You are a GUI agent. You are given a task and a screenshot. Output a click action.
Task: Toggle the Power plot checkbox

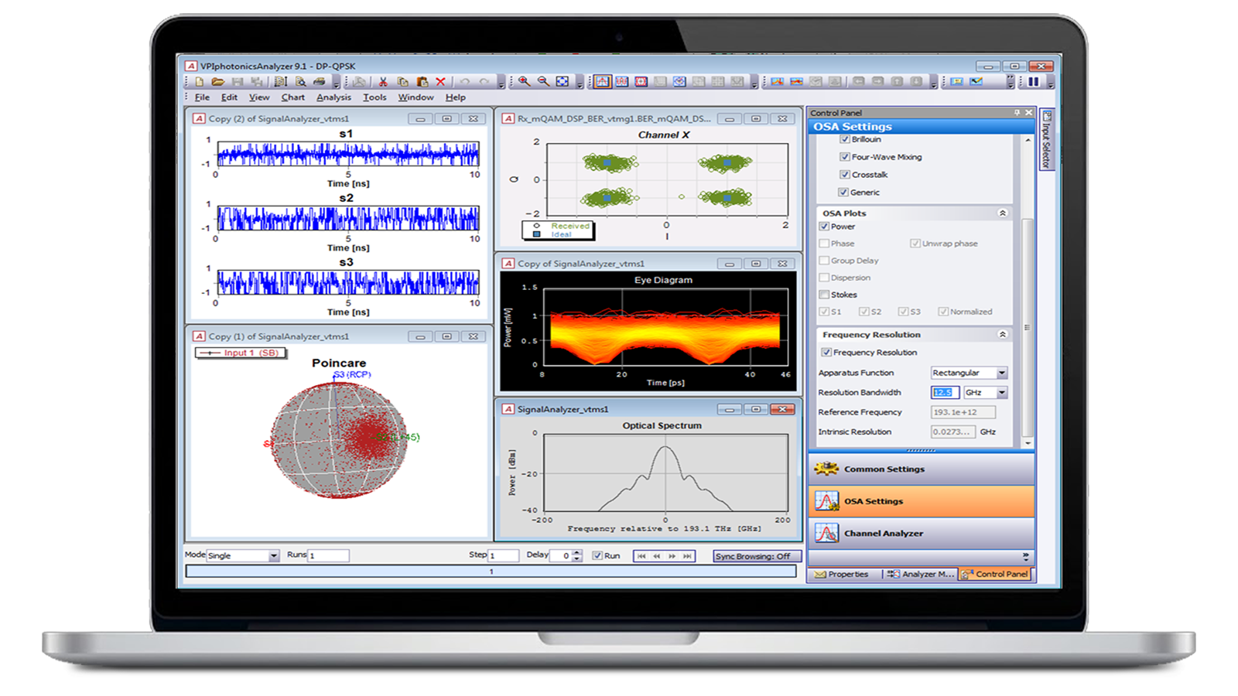(x=824, y=227)
